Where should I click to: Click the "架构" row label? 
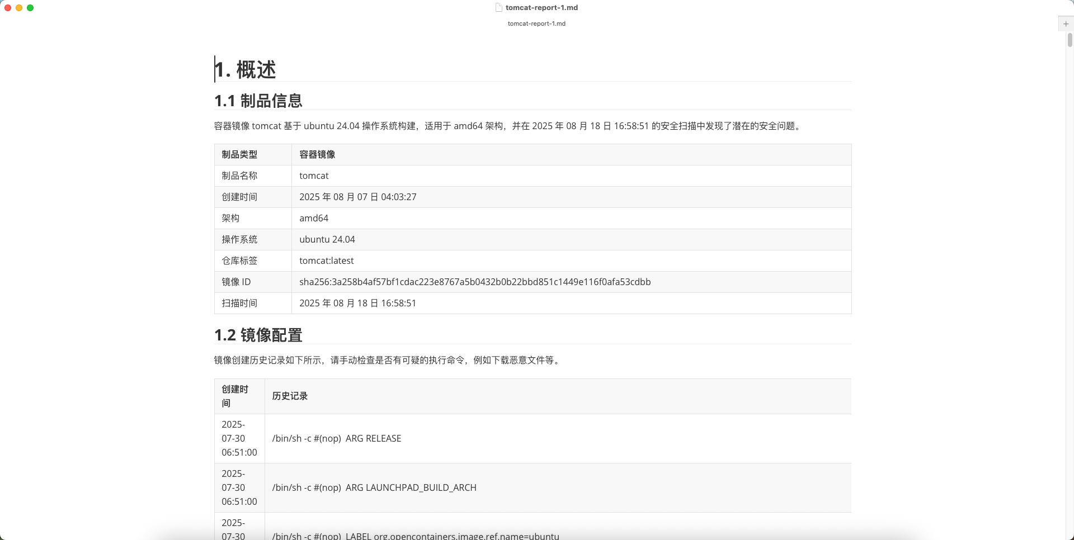230,219
